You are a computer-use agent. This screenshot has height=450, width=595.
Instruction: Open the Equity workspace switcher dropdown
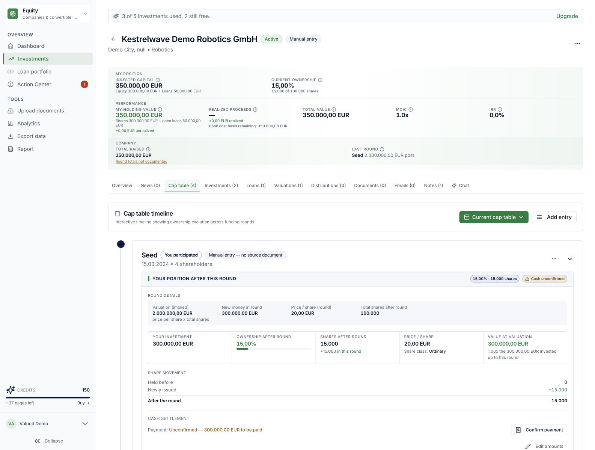[x=48, y=14]
